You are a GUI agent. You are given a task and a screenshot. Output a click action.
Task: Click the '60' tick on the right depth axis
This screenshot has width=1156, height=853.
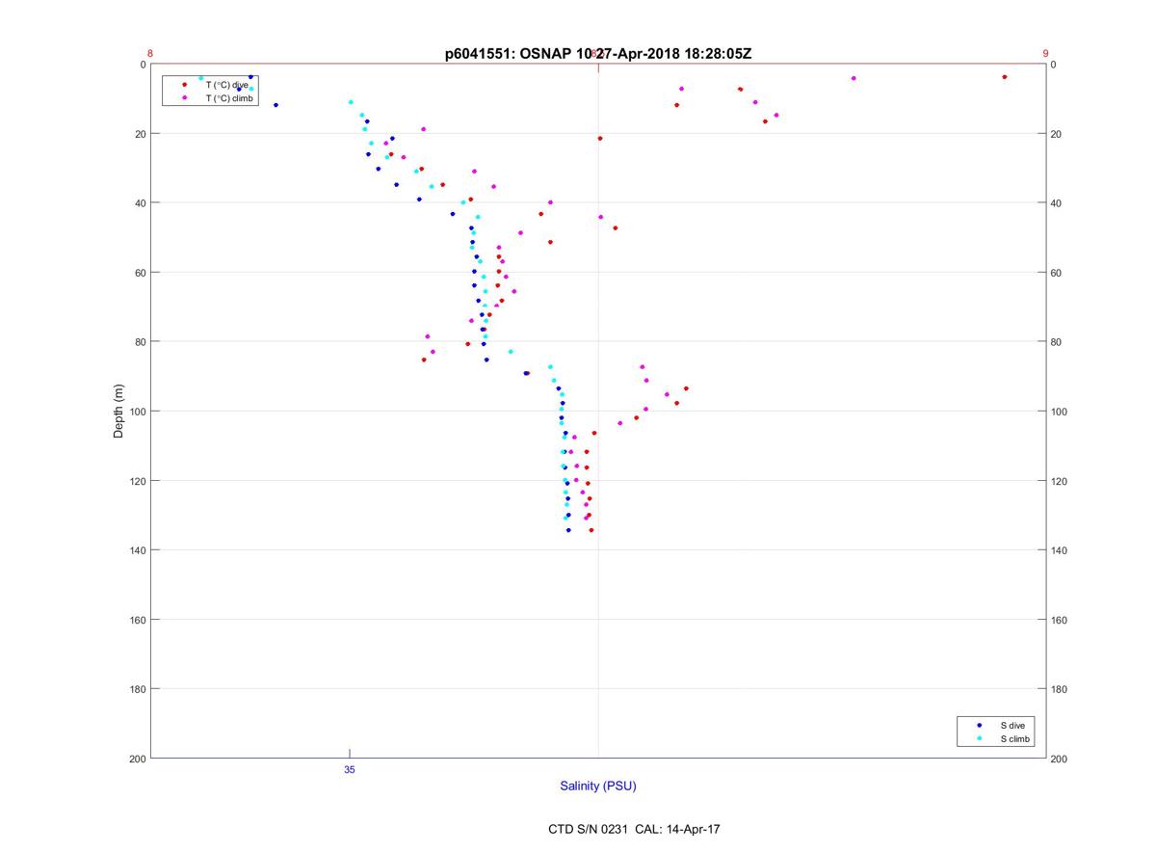pos(1057,273)
